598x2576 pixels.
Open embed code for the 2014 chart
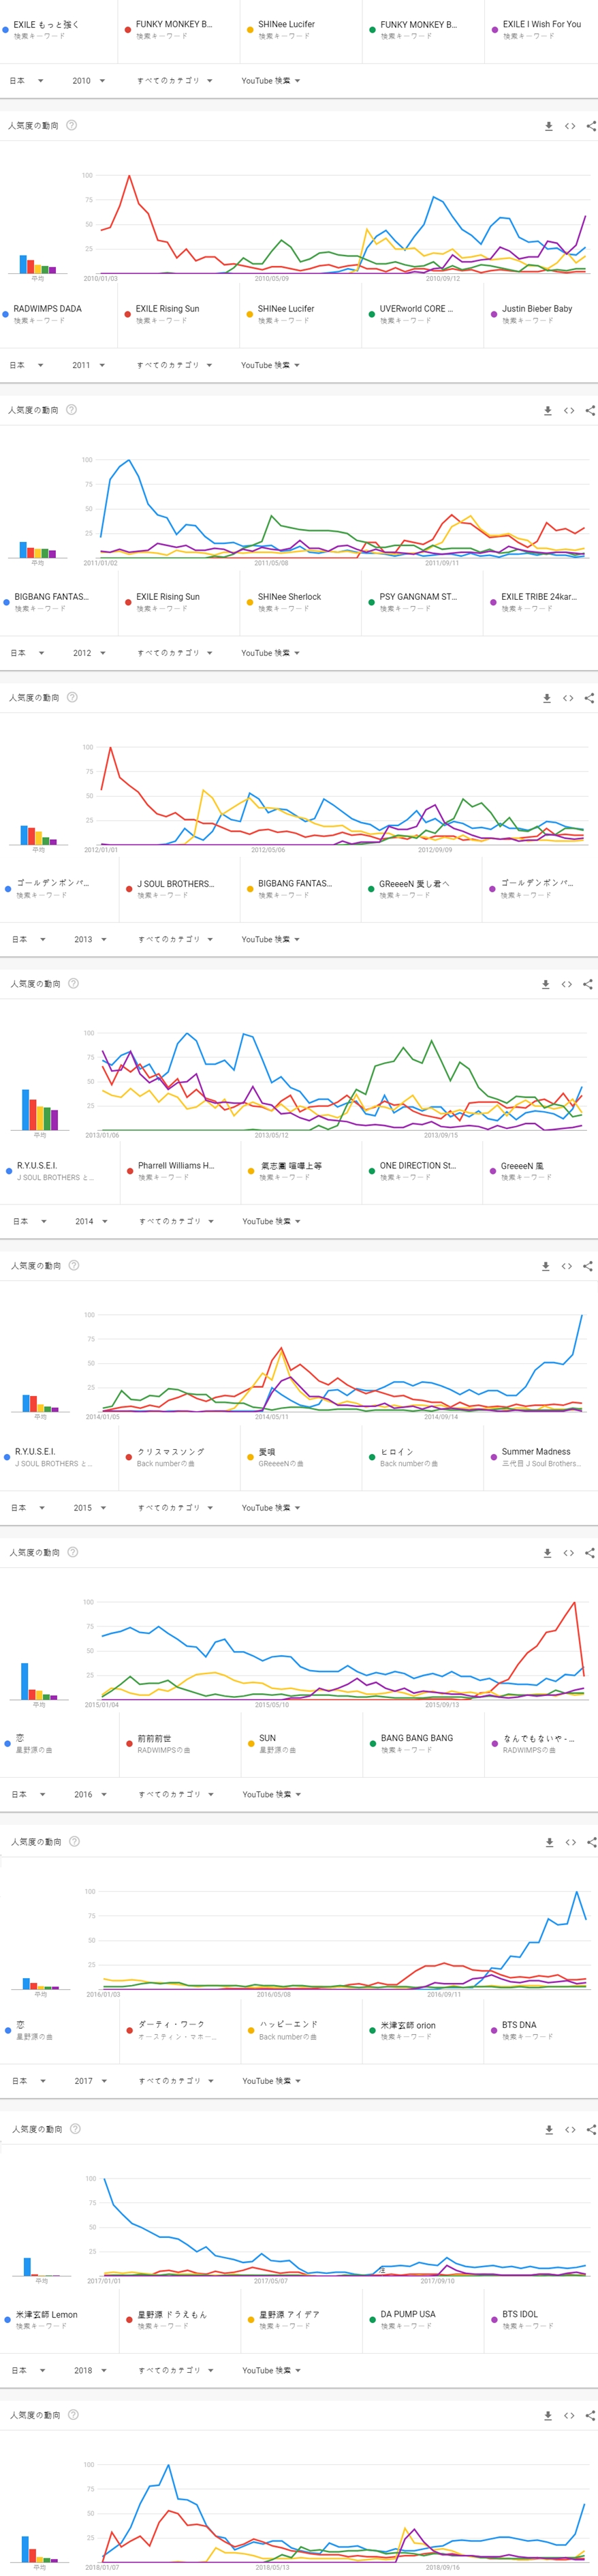567,1266
